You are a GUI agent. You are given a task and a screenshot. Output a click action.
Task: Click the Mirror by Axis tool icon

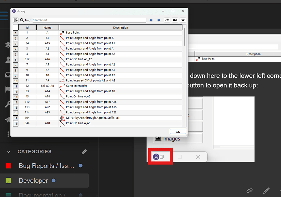coord(62,118)
